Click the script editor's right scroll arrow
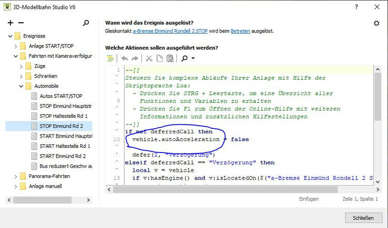The image size is (388, 228). point(378,190)
